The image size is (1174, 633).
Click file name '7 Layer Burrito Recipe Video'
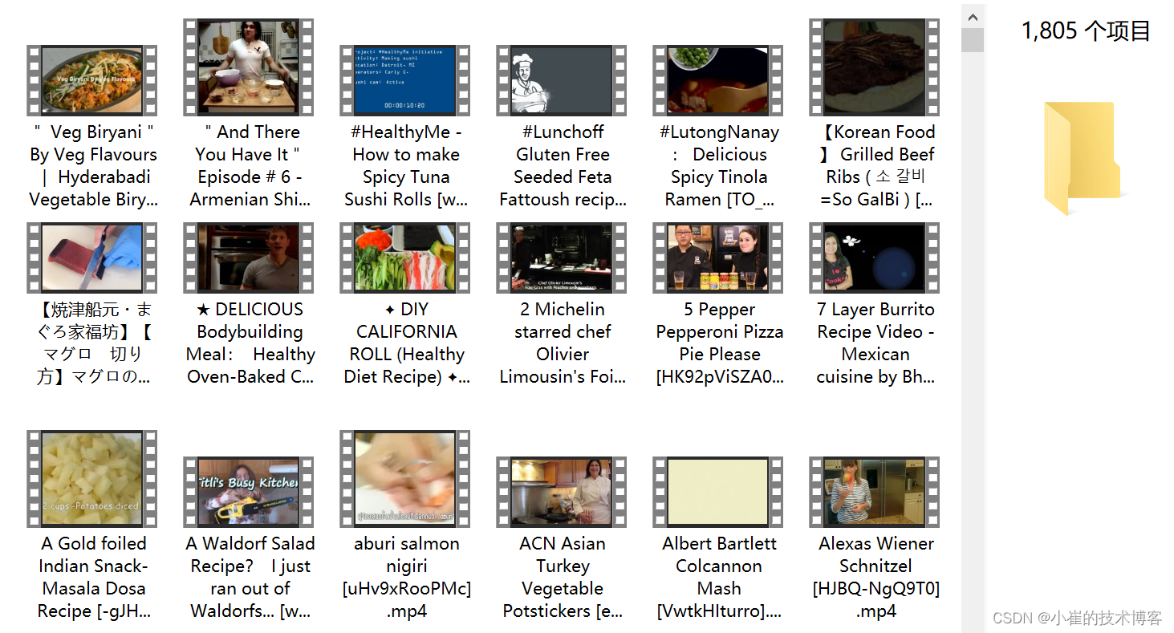875,343
